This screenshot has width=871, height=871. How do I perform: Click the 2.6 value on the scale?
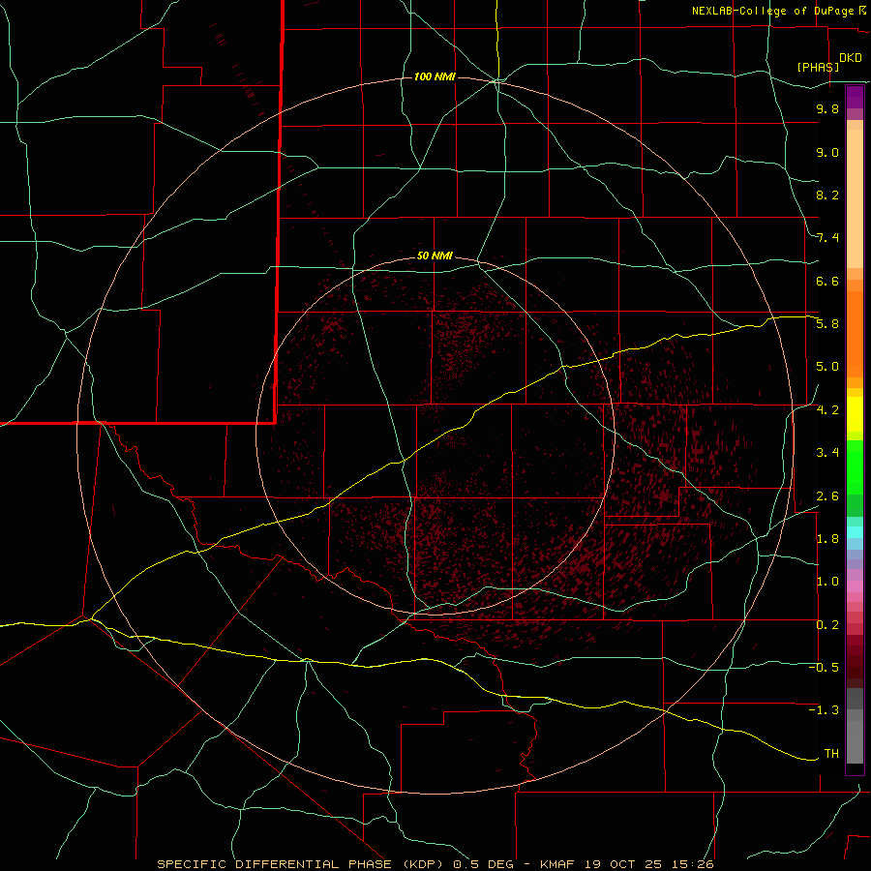pos(826,496)
